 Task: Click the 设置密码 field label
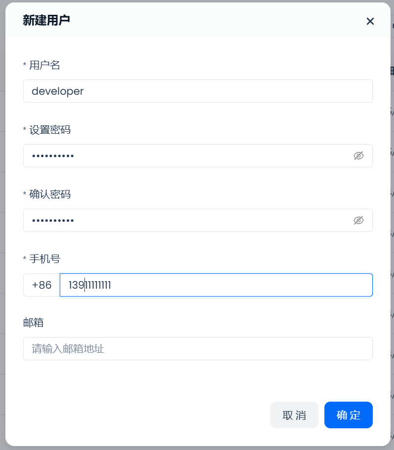click(x=50, y=130)
